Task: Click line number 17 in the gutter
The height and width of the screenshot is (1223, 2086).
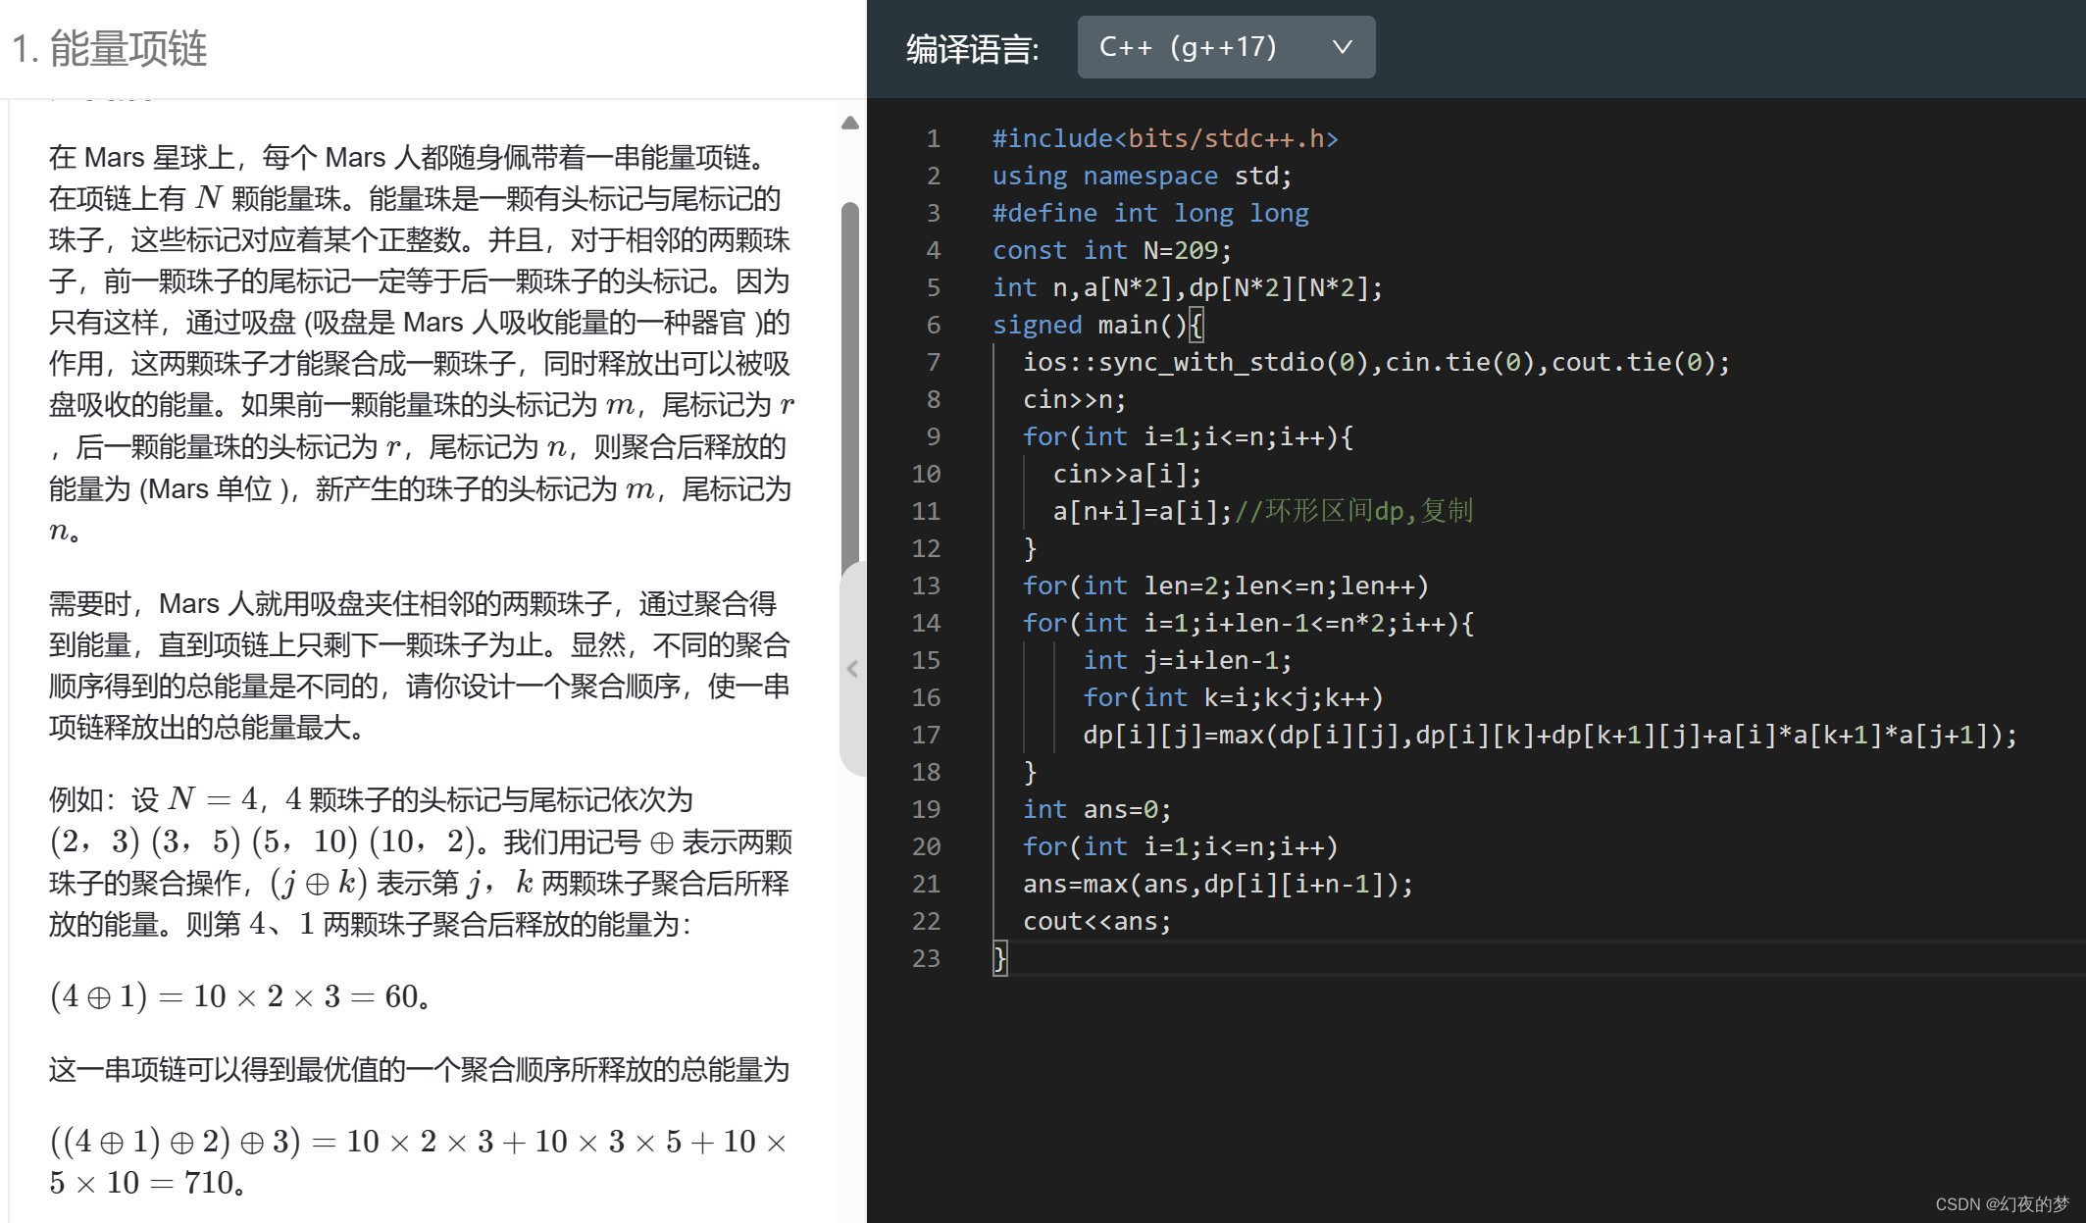Action: (926, 735)
